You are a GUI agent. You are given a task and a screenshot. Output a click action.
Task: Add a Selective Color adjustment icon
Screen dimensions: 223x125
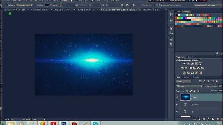click(196, 73)
